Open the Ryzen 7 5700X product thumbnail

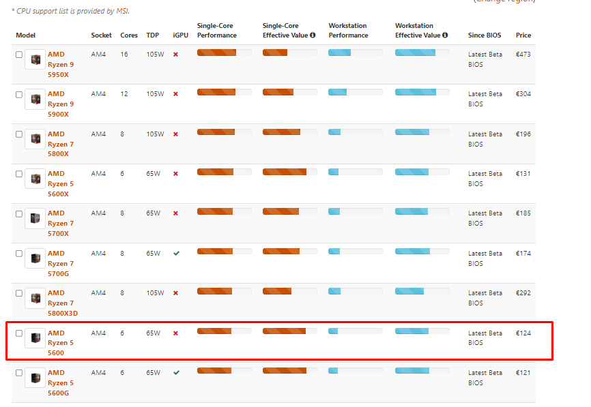coord(35,218)
